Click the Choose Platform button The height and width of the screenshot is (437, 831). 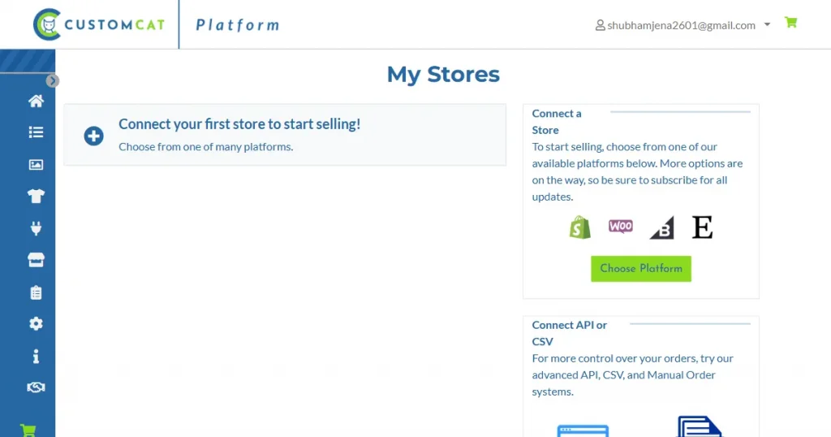coord(641,268)
